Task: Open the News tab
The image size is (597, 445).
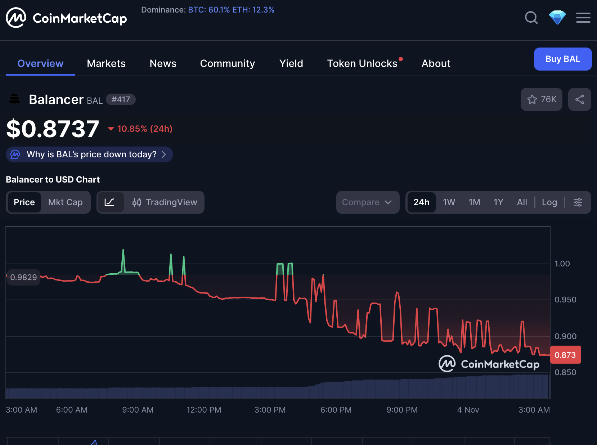Action: (163, 63)
